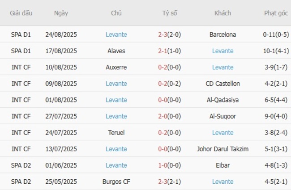
Task: Select Burgos CF home team
Action: [116, 182]
